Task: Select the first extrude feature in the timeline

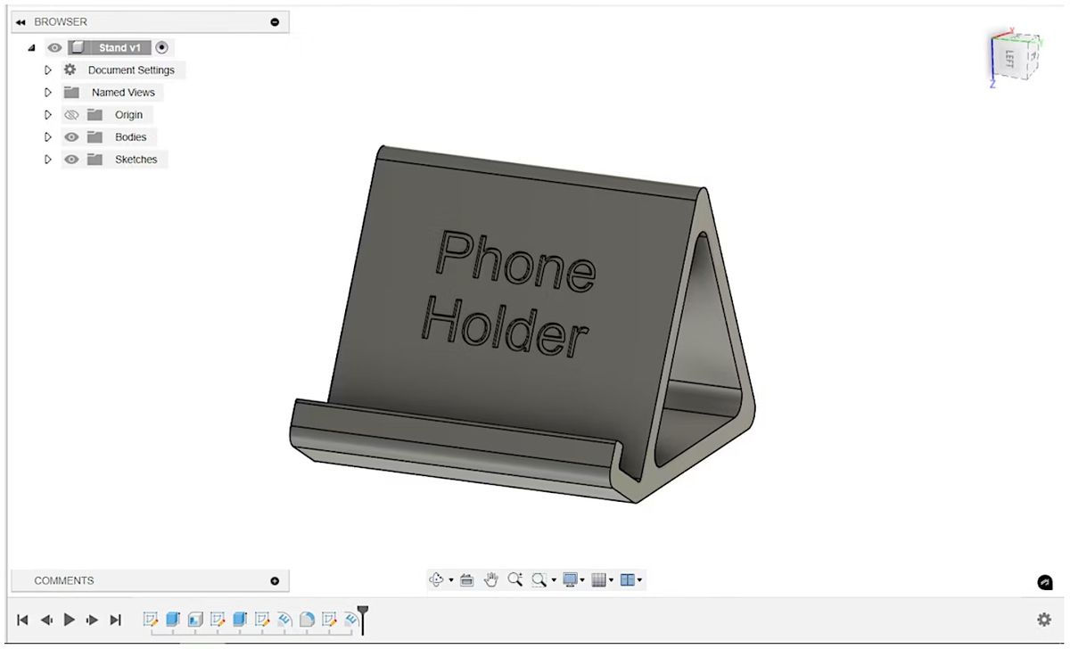Action: (173, 619)
